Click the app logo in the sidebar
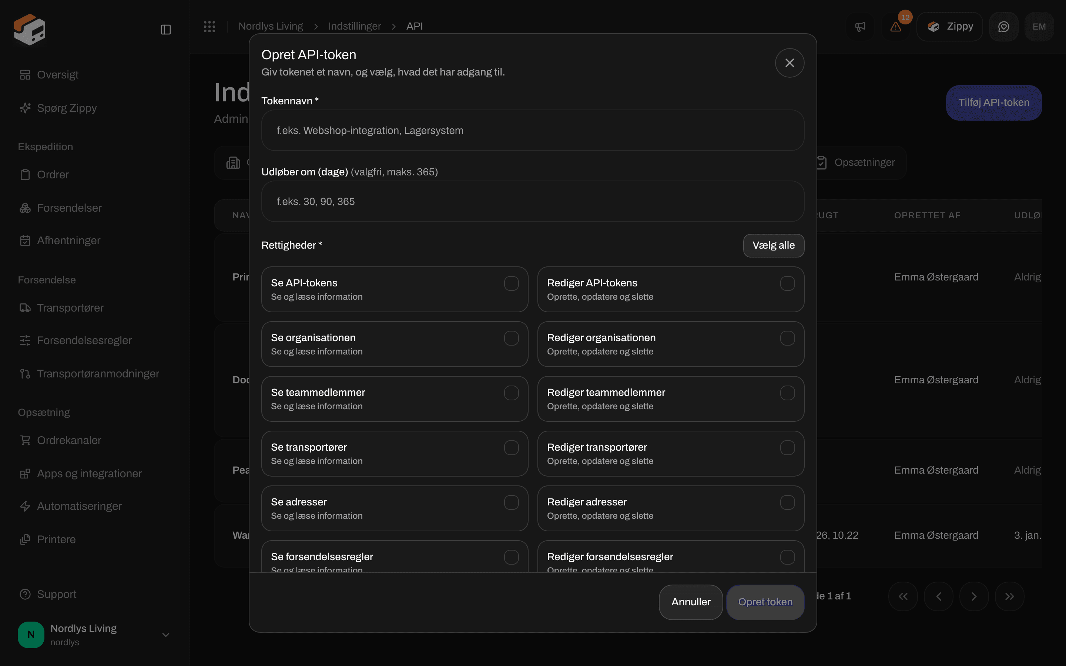The height and width of the screenshot is (666, 1066). (x=30, y=30)
